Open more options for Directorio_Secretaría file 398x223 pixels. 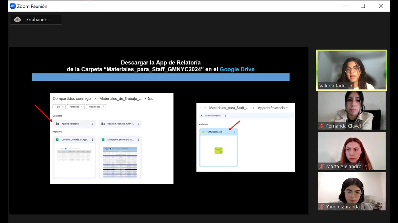tap(138, 140)
